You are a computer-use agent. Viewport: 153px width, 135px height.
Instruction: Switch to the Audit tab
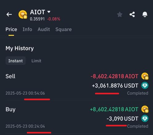(x=44, y=29)
